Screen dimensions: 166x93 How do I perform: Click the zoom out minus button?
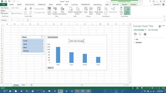coord(145,88)
